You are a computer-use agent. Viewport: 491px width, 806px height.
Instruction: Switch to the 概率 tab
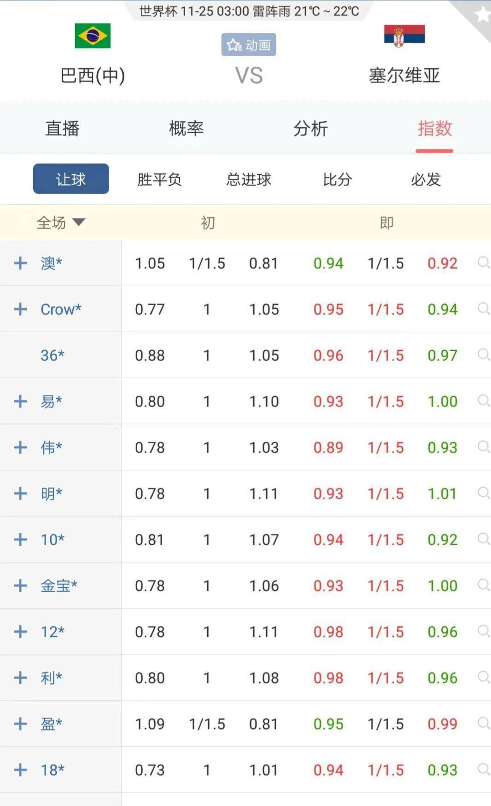pos(186,129)
